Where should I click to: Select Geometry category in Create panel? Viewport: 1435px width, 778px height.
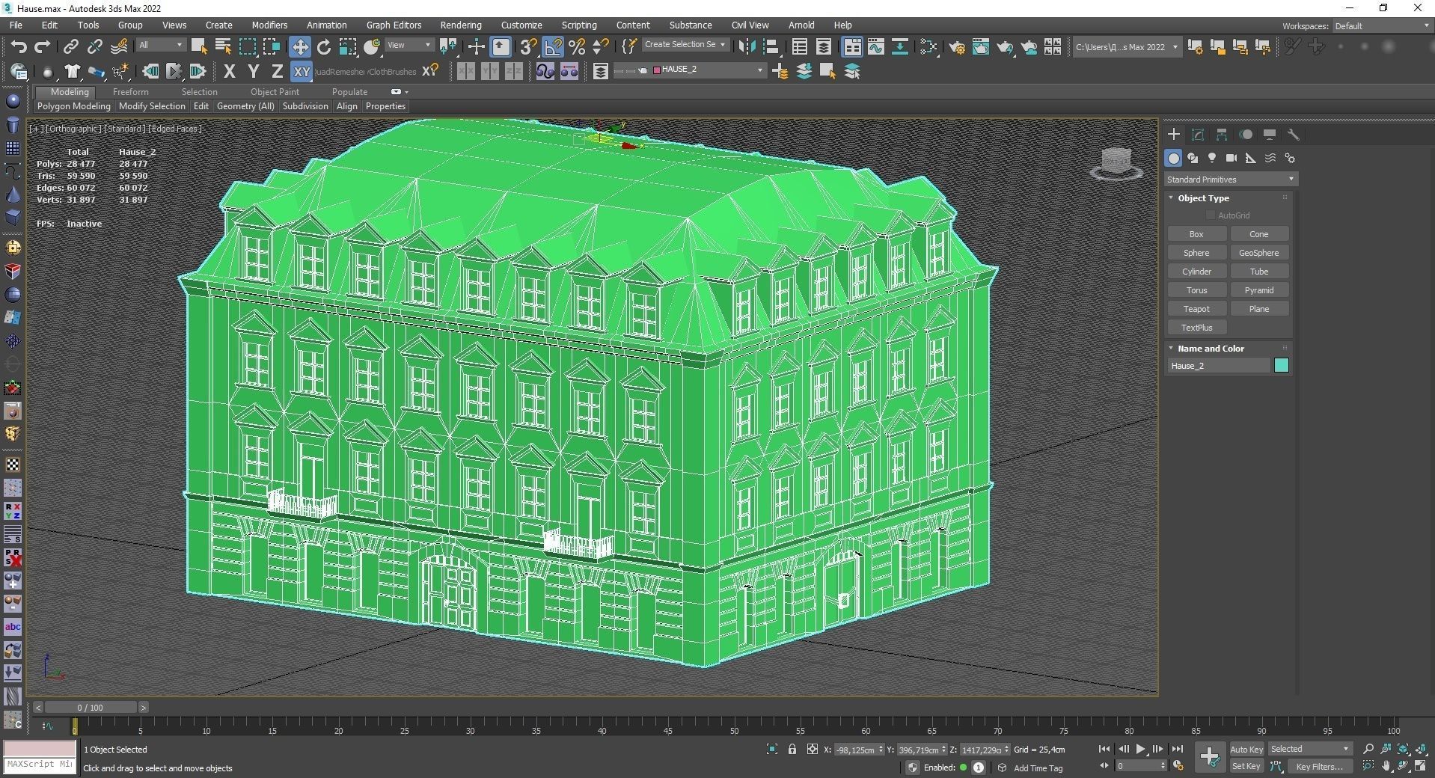click(x=1174, y=158)
